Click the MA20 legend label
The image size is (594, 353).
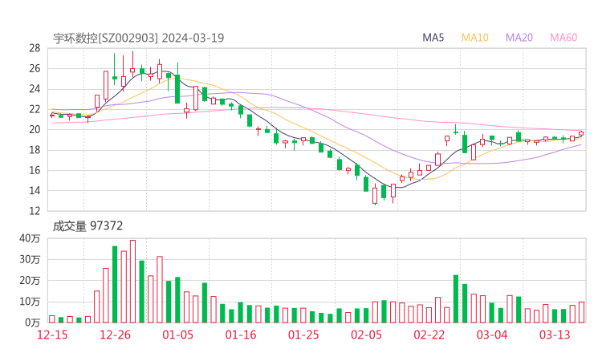pos(519,38)
